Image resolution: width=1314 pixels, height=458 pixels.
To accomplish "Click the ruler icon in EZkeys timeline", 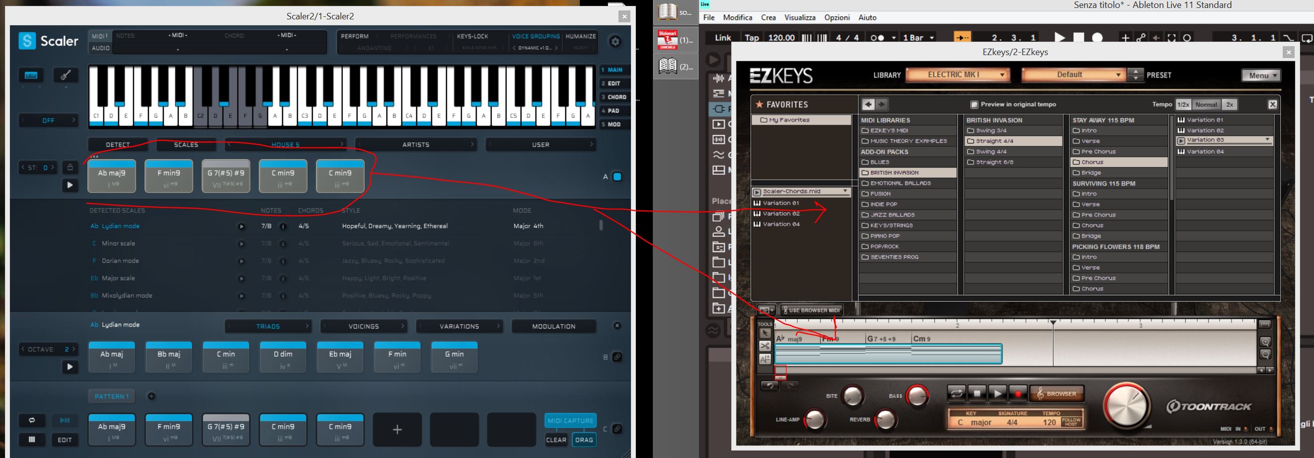I will (x=1264, y=325).
